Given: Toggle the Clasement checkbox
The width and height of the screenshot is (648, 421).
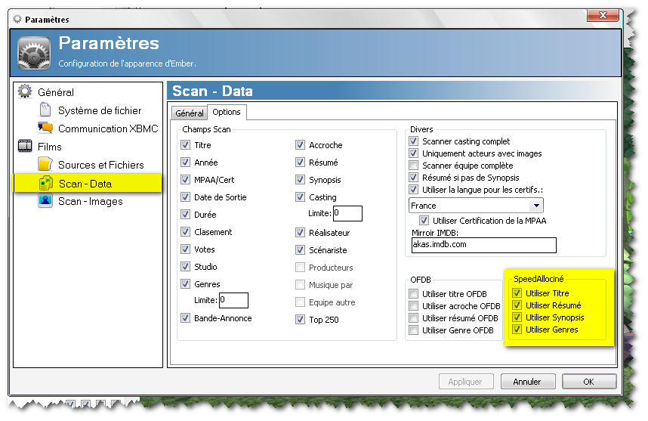Looking at the screenshot, I should pyautogui.click(x=185, y=232).
